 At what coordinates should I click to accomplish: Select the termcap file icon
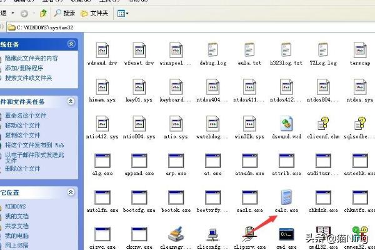coord(360,50)
